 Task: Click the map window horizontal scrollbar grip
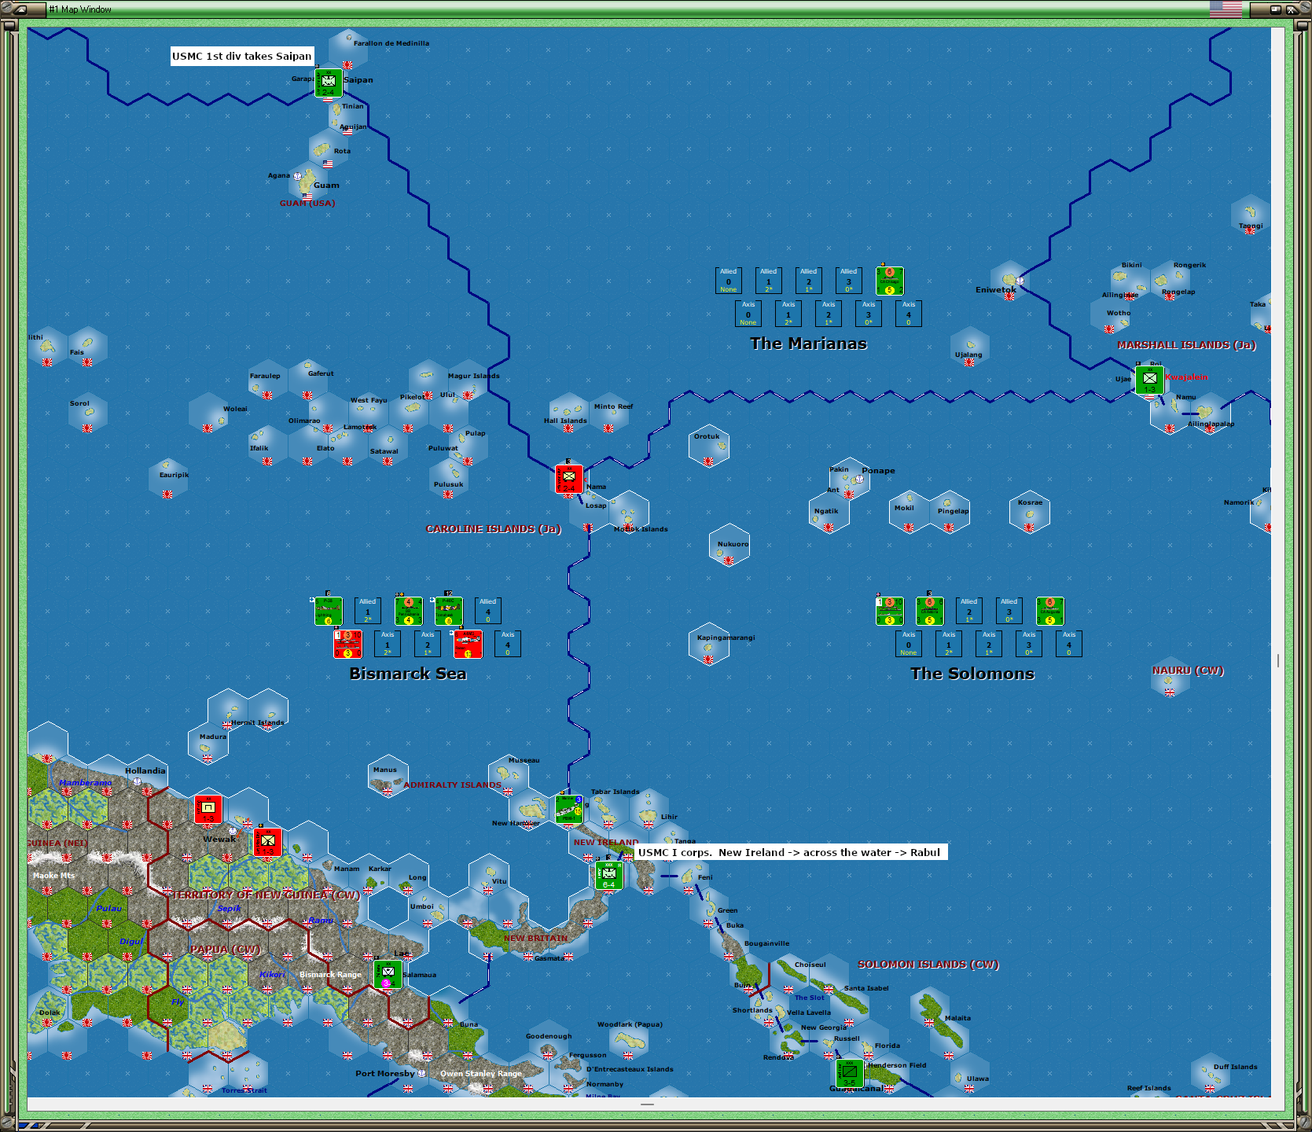tap(647, 1104)
